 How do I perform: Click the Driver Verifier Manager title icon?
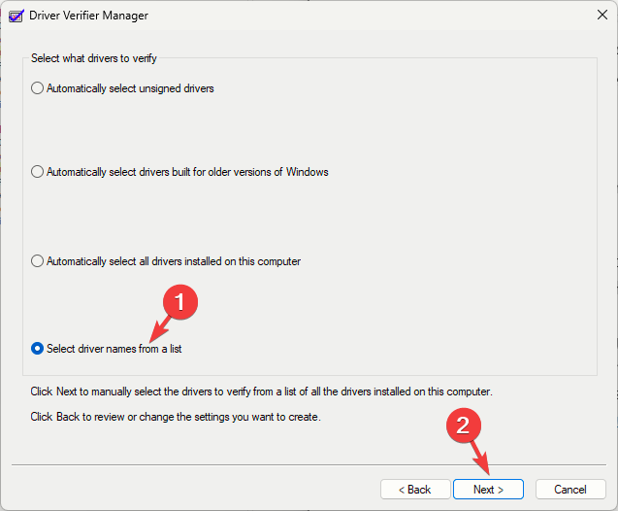pyautogui.click(x=15, y=16)
